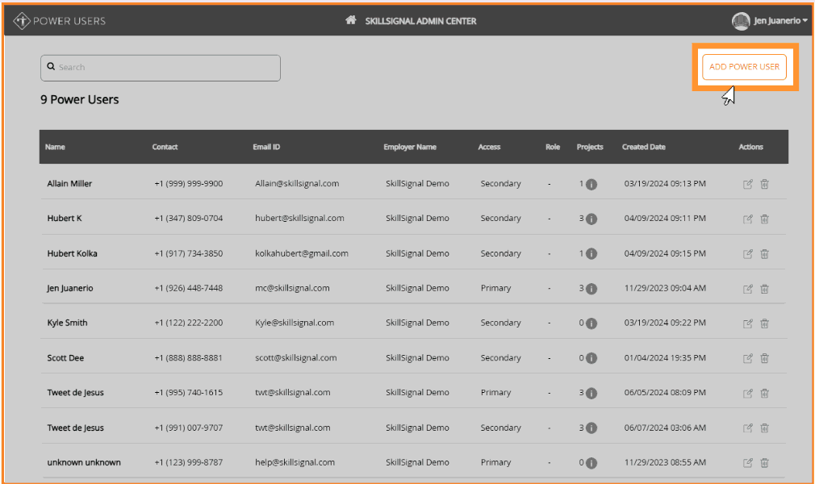Show project info for unknown unknown
The image size is (815, 484).
pyautogui.click(x=591, y=463)
